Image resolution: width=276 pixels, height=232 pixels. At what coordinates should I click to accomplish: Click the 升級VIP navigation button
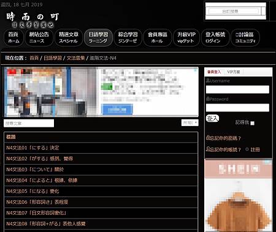(186, 37)
